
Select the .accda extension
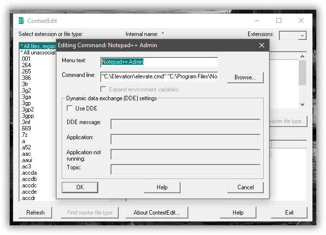coord(29,173)
